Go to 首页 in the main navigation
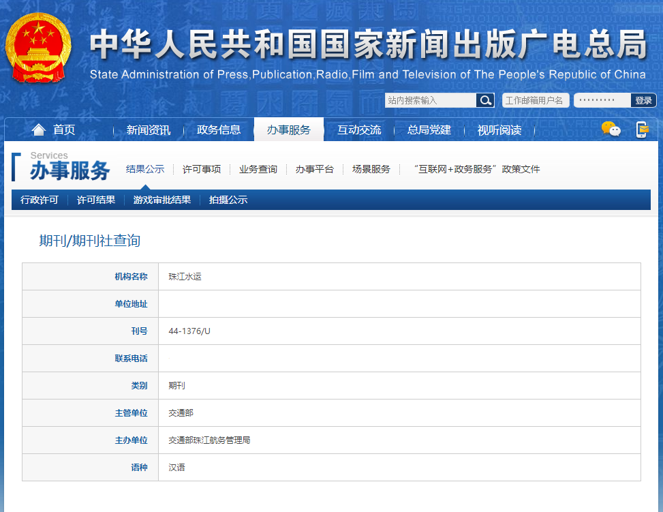Viewport: 663px width, 512px height. 64,130
